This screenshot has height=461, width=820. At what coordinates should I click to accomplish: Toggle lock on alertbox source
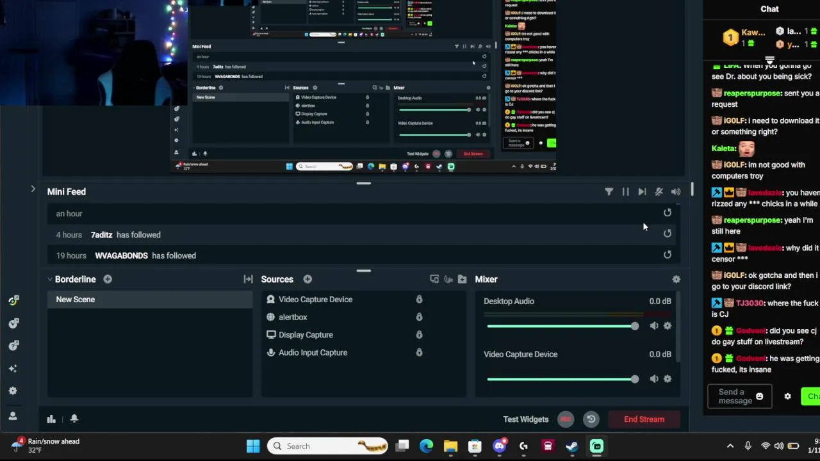tap(419, 317)
